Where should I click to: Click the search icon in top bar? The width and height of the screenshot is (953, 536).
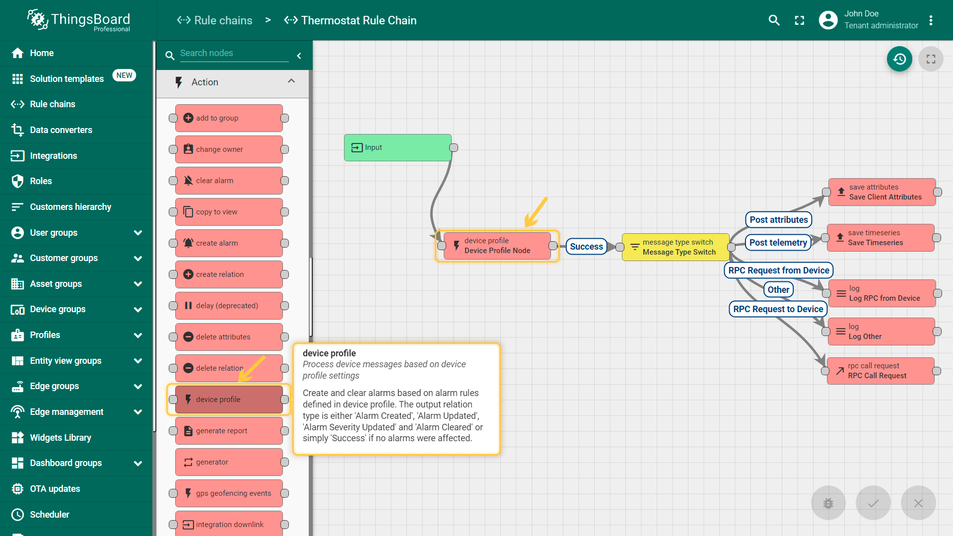coord(774,20)
